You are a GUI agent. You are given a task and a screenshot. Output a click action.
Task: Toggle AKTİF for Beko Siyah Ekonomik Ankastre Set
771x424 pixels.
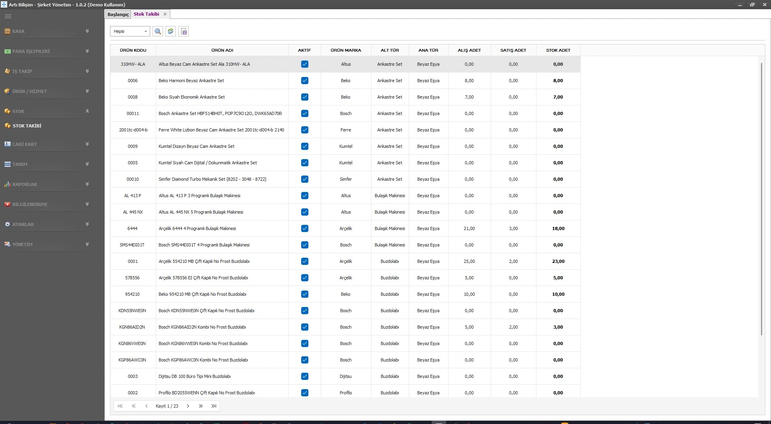(x=305, y=97)
